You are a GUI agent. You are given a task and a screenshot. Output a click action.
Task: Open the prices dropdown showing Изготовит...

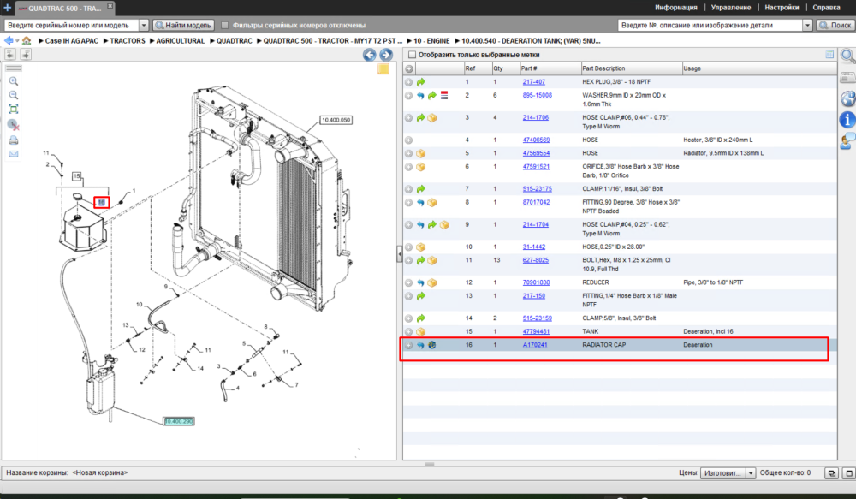[751, 473]
